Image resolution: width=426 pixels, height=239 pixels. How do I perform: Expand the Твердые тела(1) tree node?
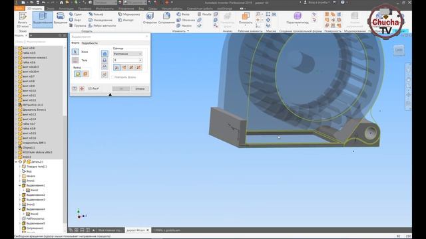(20, 167)
